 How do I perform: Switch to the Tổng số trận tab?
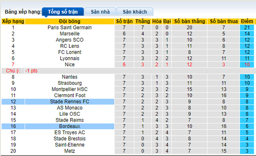click(63, 12)
